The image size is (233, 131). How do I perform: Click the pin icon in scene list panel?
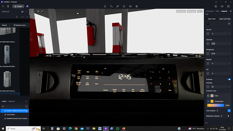17,17
